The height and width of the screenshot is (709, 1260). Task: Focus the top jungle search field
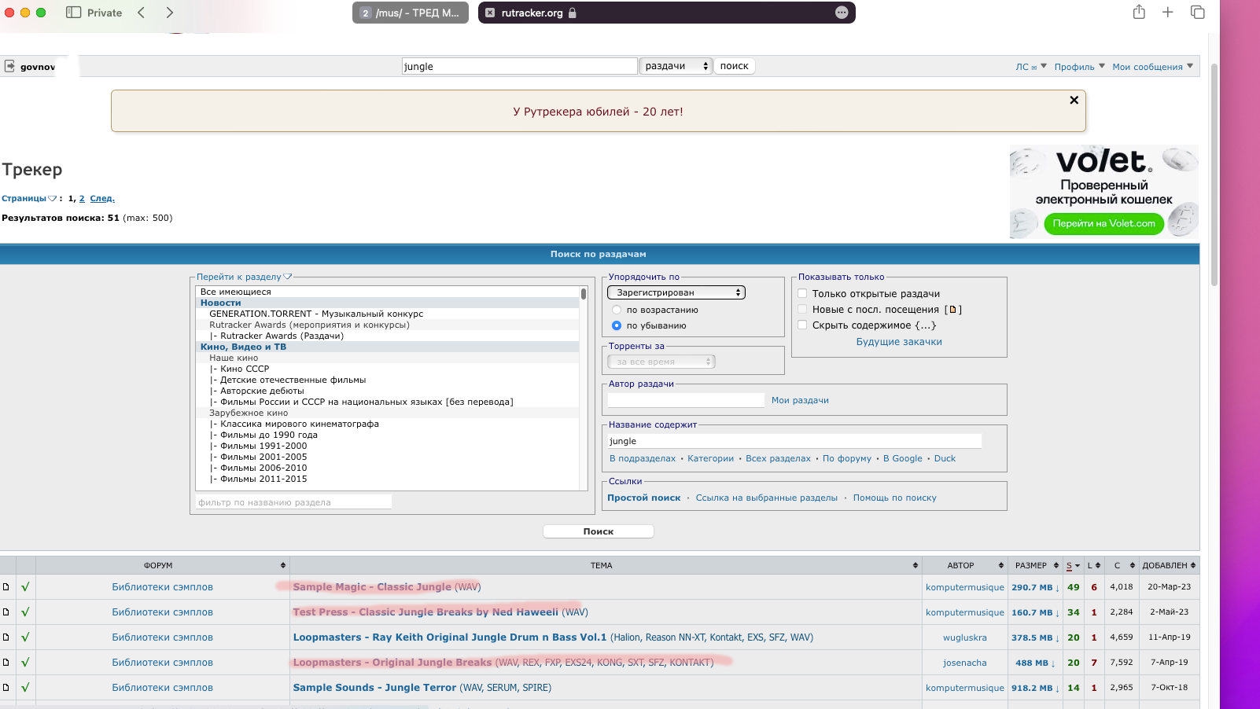coord(519,66)
